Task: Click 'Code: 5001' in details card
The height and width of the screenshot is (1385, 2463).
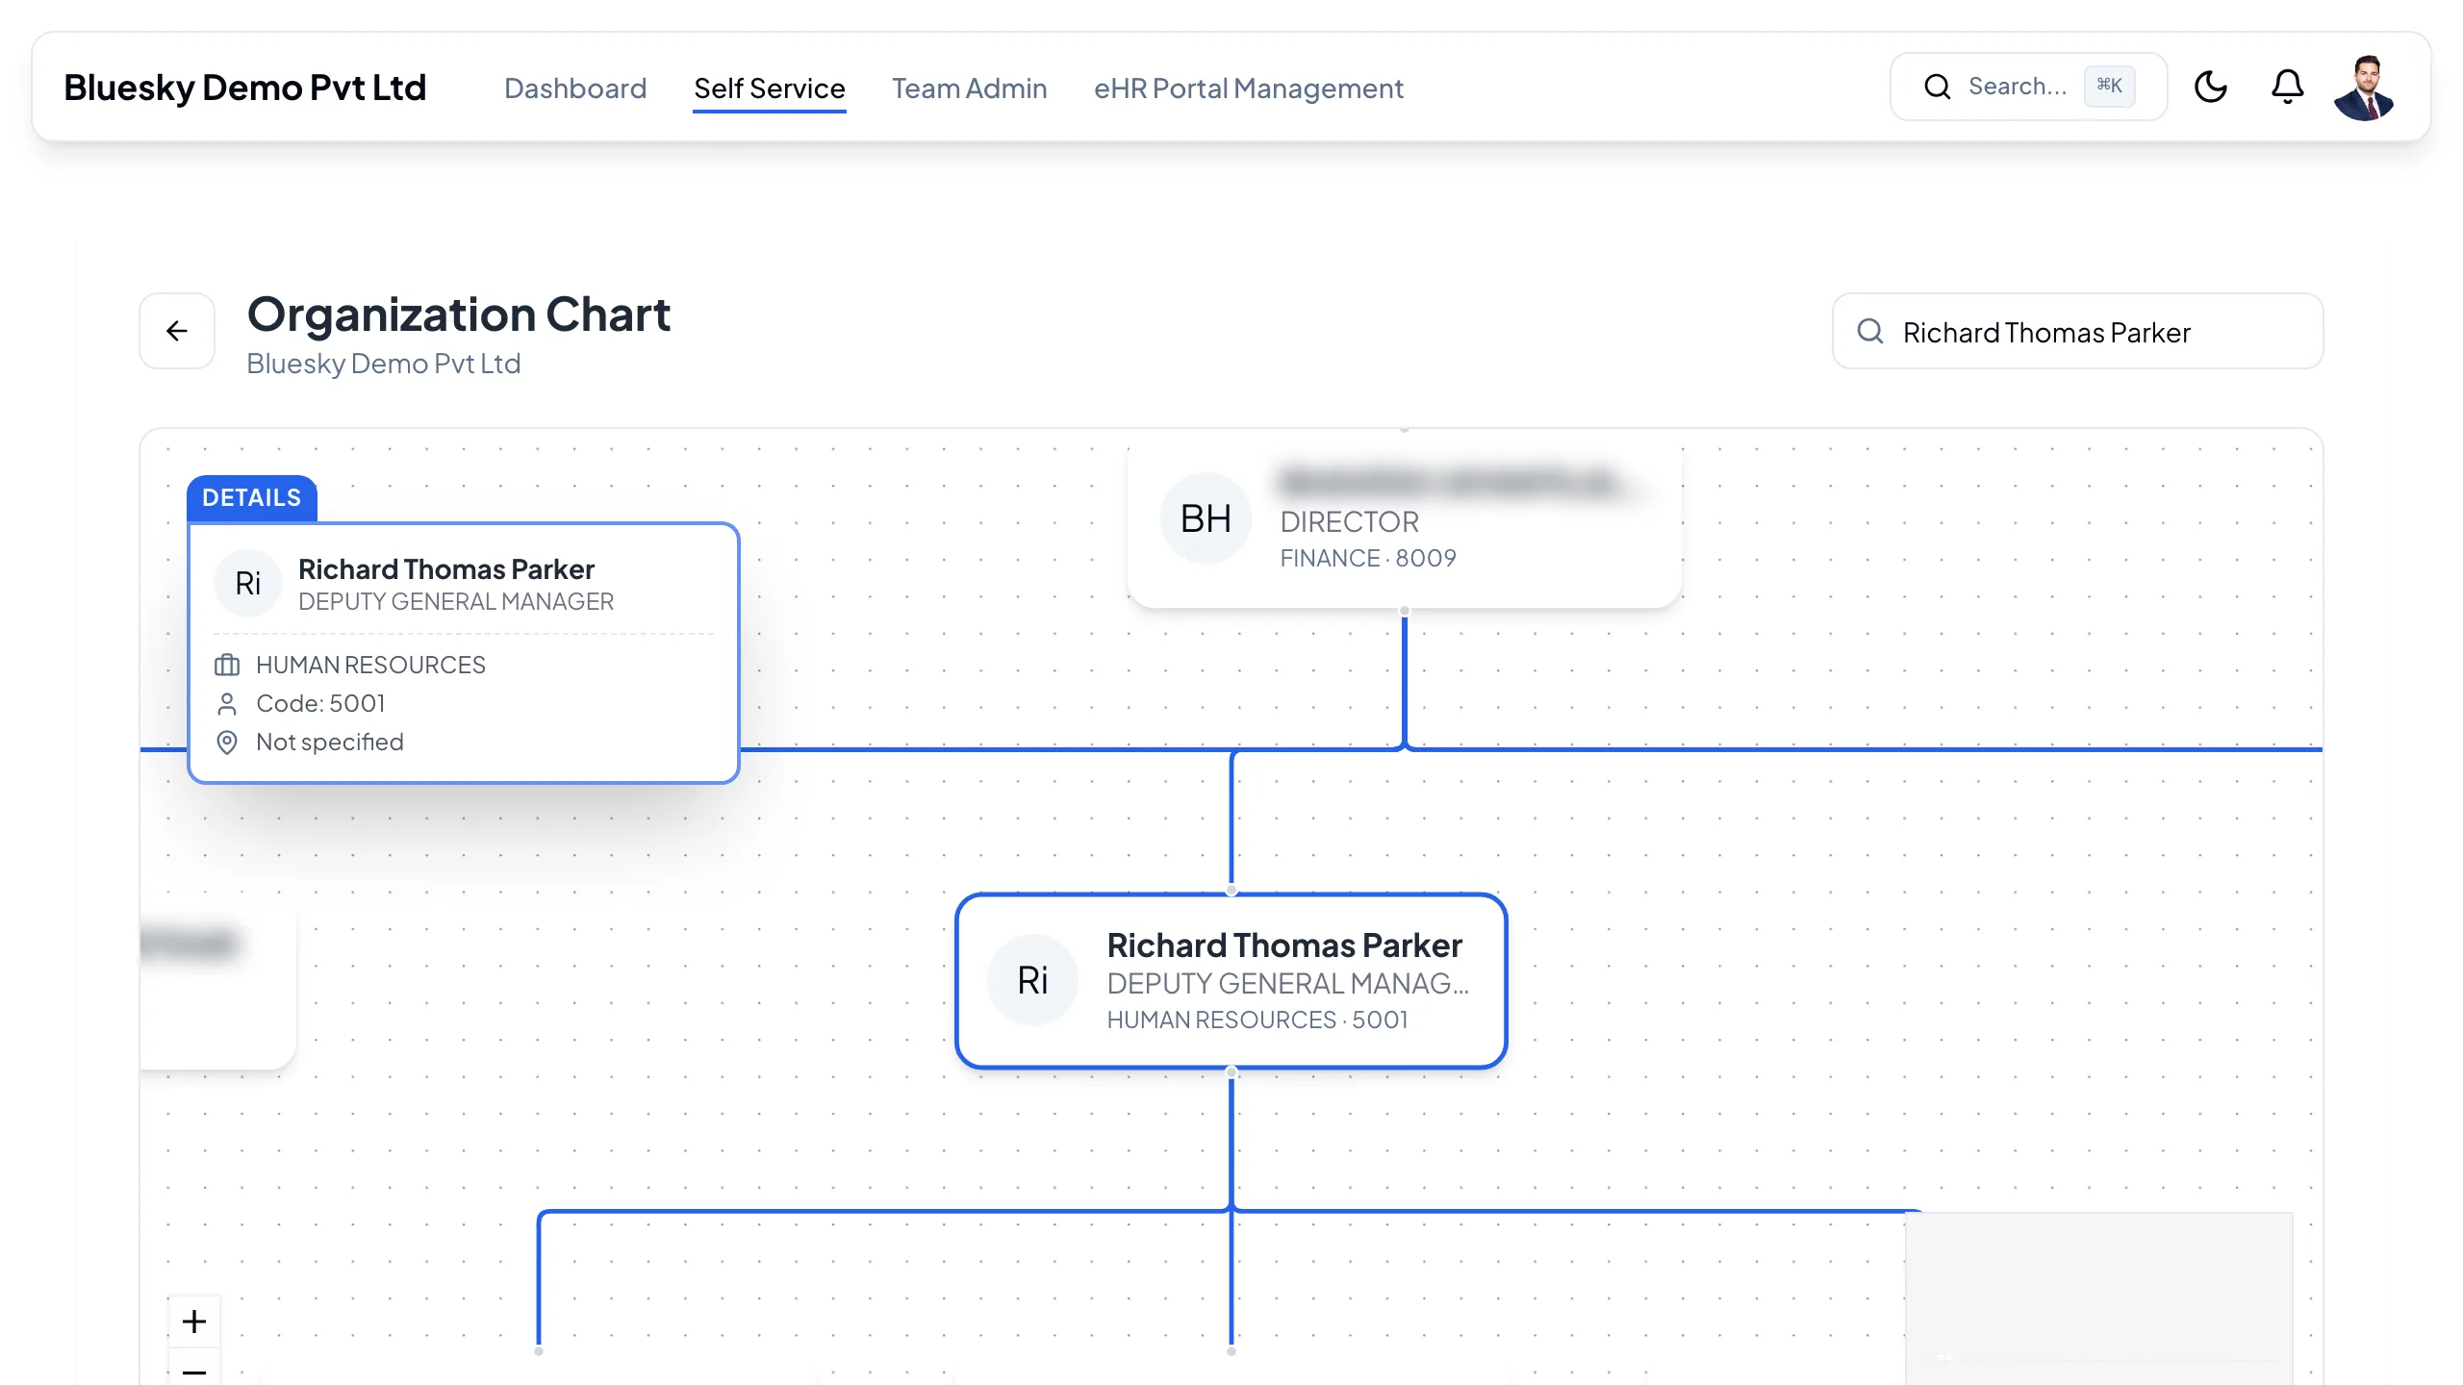Action: (320, 704)
